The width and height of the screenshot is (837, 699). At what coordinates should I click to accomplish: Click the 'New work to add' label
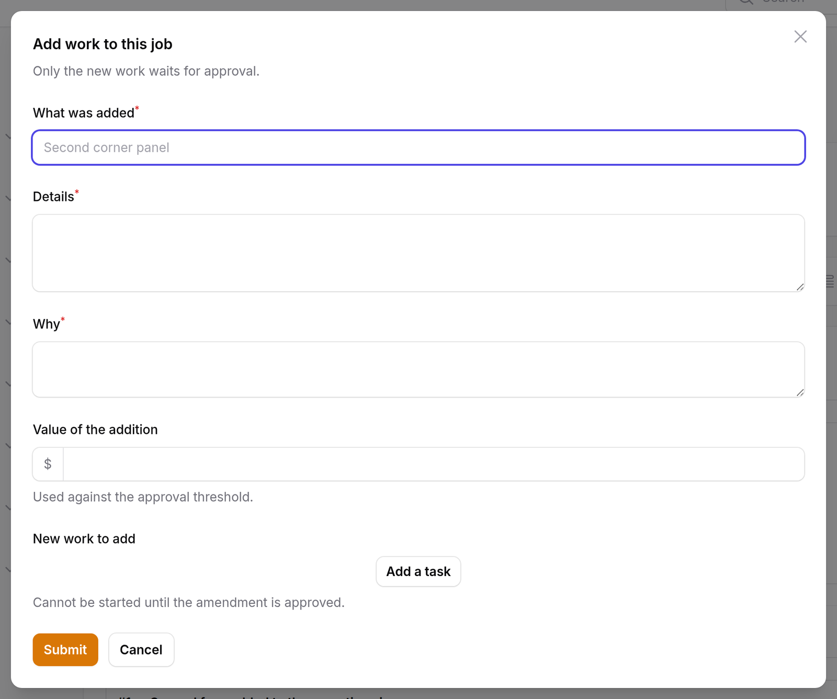(x=84, y=539)
